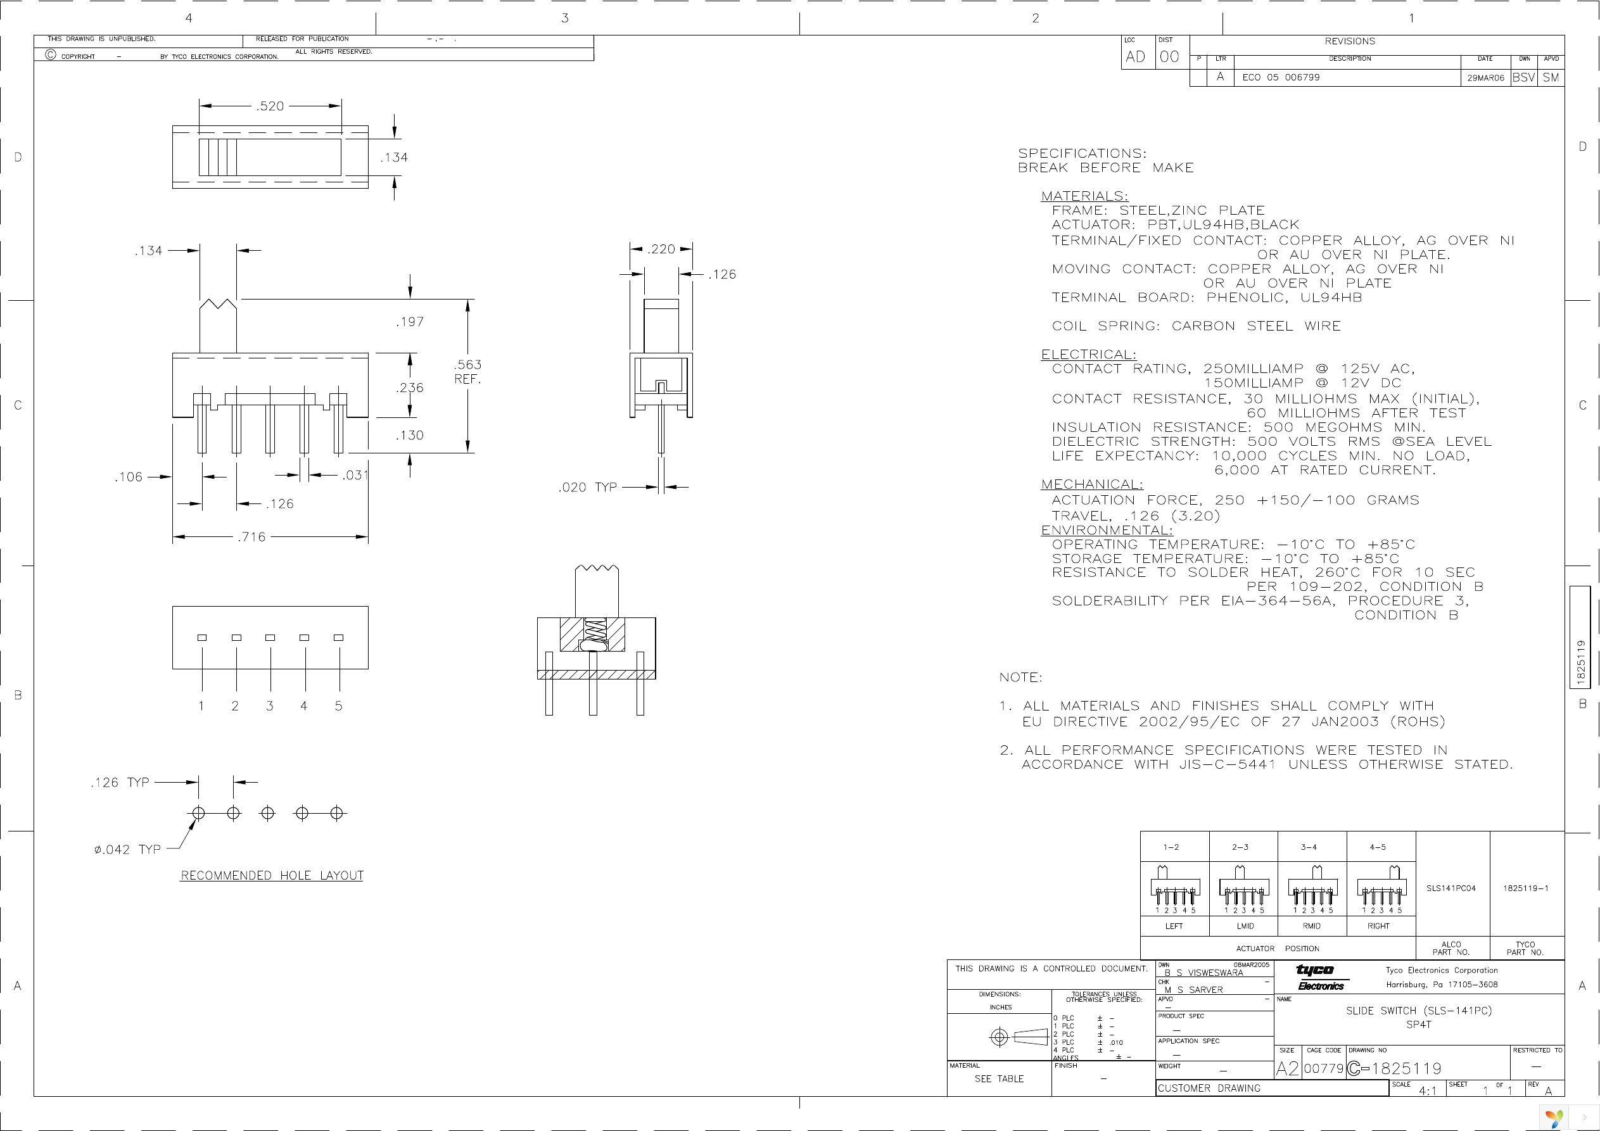Click the ".520" dimension on the top view
Image resolution: width=1600 pixels, height=1131 pixels.
click(x=270, y=106)
